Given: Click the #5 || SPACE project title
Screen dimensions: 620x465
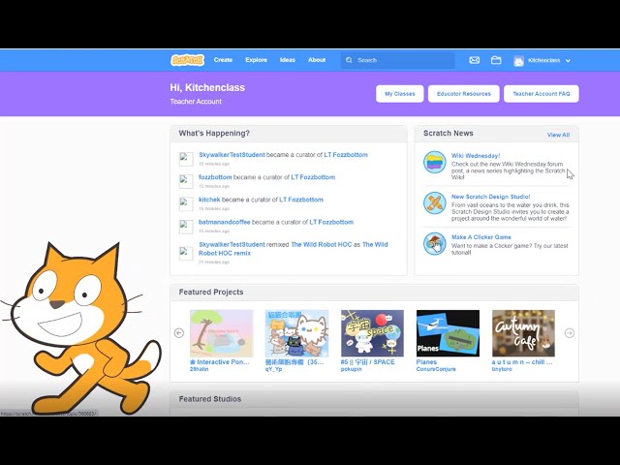Looking at the screenshot, I should (368, 362).
